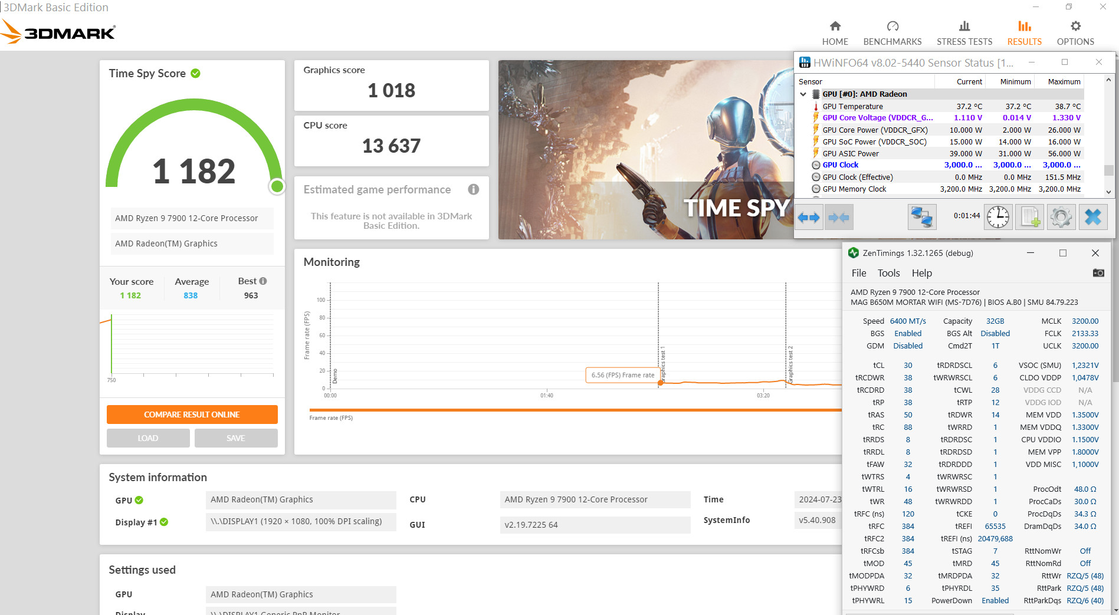Select the GPU Clock (Effective) sensor row
The image size is (1119, 615).
pos(946,177)
